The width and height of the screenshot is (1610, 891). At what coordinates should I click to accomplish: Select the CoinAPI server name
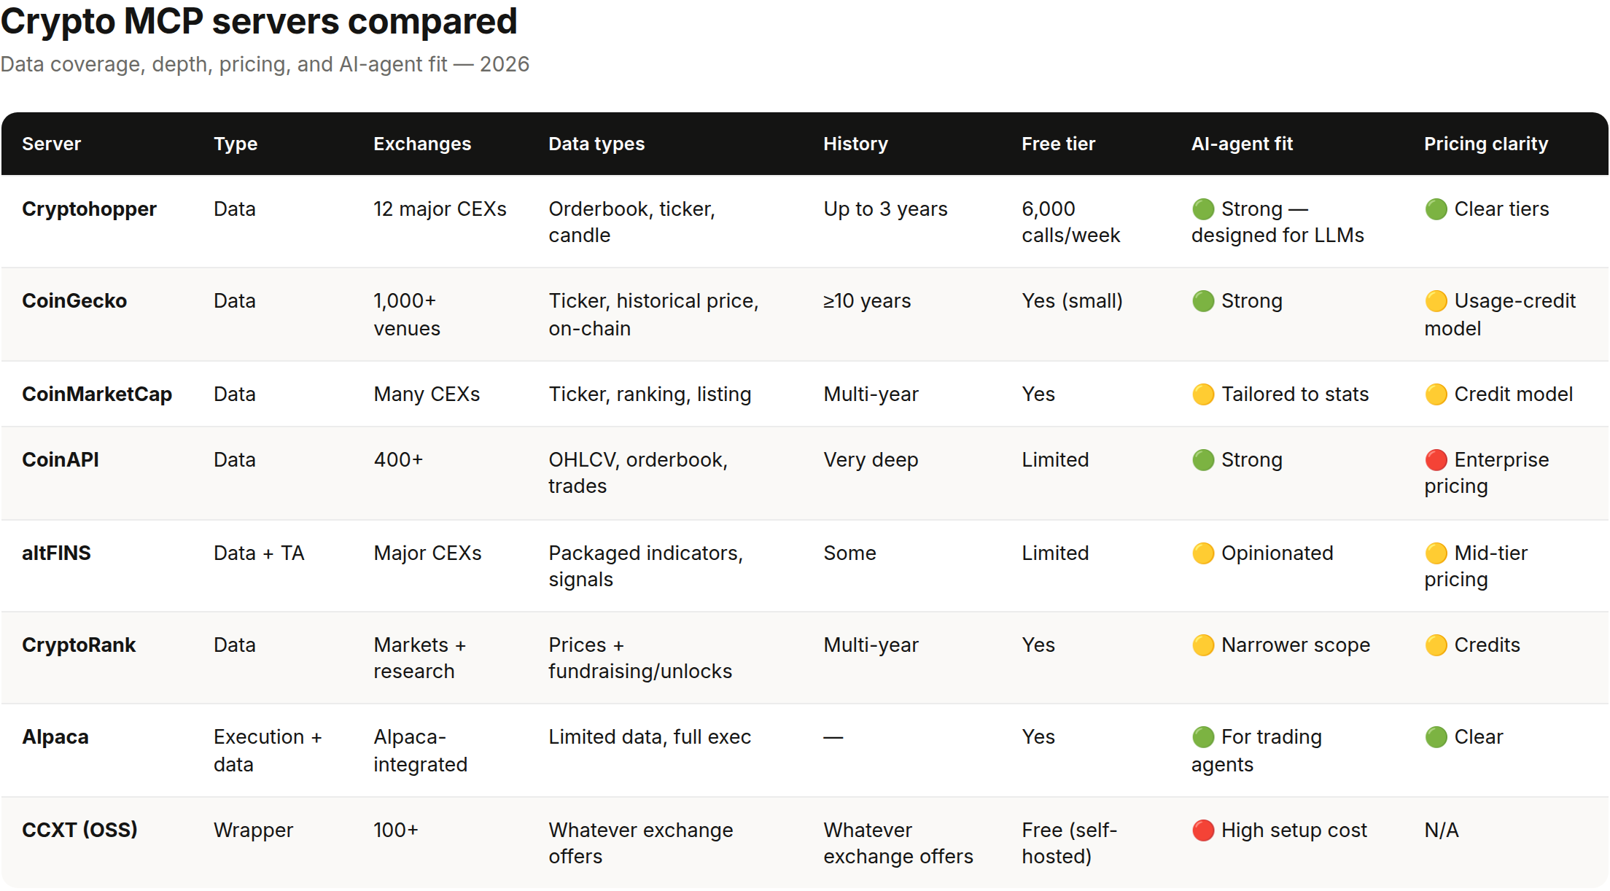(61, 460)
